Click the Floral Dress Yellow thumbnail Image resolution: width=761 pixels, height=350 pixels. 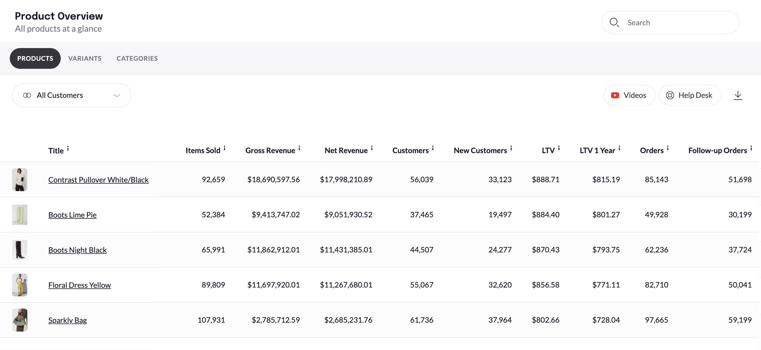pos(20,285)
